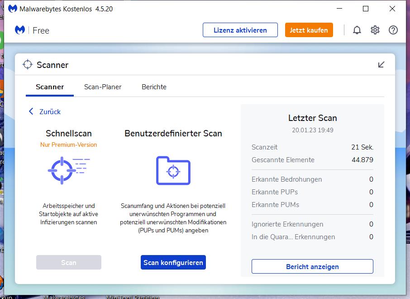410x299 pixels.
Task: Click the Erkannte Bedrohungen label
Action: pos(286,179)
